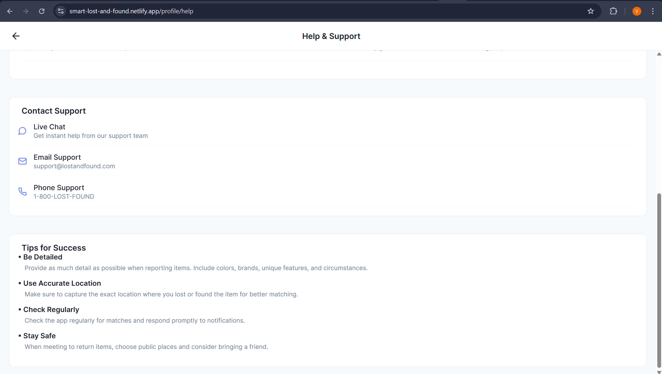This screenshot has width=662, height=374.
Task: Open Chrome three-dot menu
Action: (x=653, y=11)
